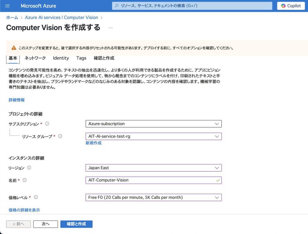Open Azure AI services | Computer Vision breadcrumb

[x=61, y=17]
